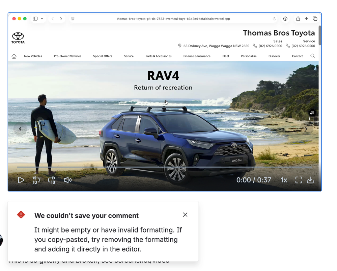Viewport: 337px width, 271px height.
Task: Click the red error alert icon
Action: [21, 215]
